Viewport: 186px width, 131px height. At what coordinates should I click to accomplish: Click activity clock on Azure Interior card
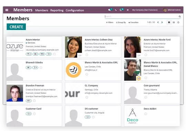[x=54, y=54]
